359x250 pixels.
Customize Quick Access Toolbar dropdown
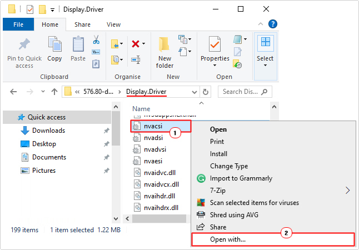[x=52, y=10]
